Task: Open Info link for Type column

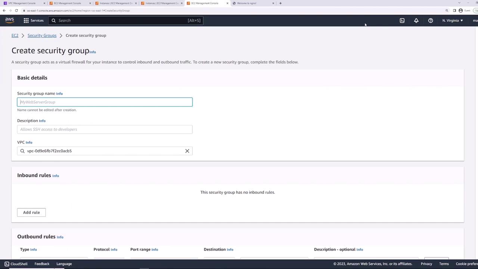Action: (34, 250)
